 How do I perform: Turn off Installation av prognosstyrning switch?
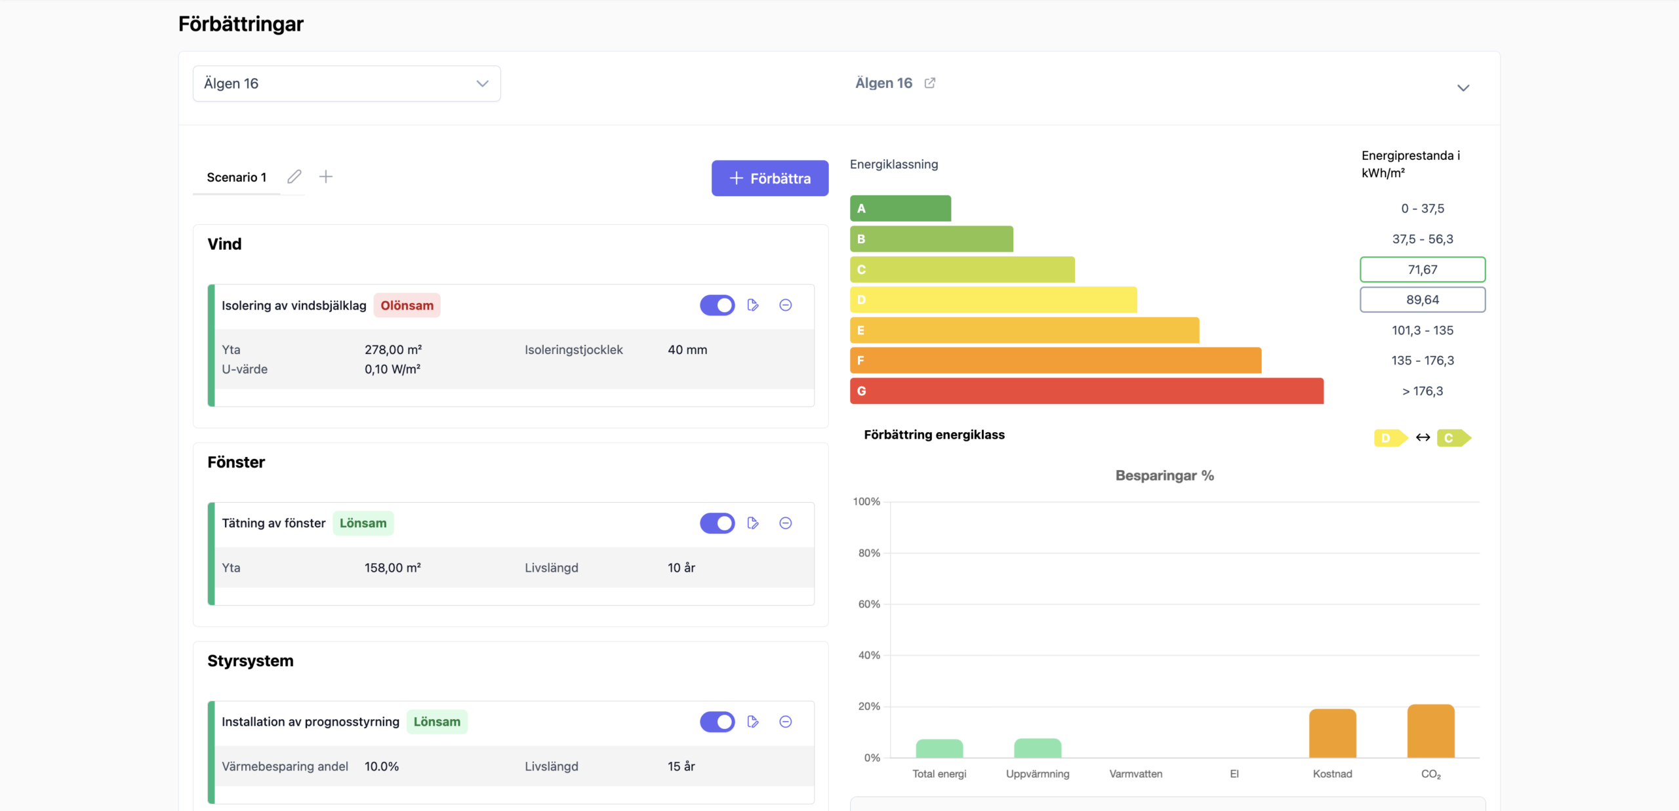coord(718,722)
